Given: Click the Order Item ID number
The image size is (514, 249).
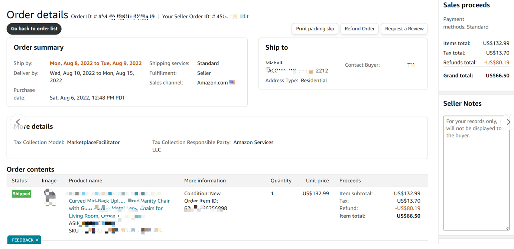Looking at the screenshot, I should 205,208.
